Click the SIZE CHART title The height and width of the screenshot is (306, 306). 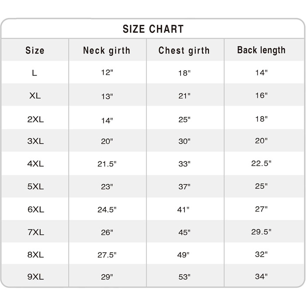pyautogui.click(x=153, y=29)
